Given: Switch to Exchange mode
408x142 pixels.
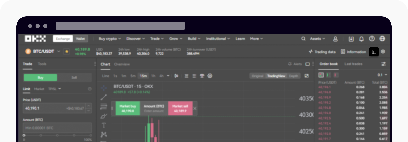Looking at the screenshot, I should (x=63, y=39).
